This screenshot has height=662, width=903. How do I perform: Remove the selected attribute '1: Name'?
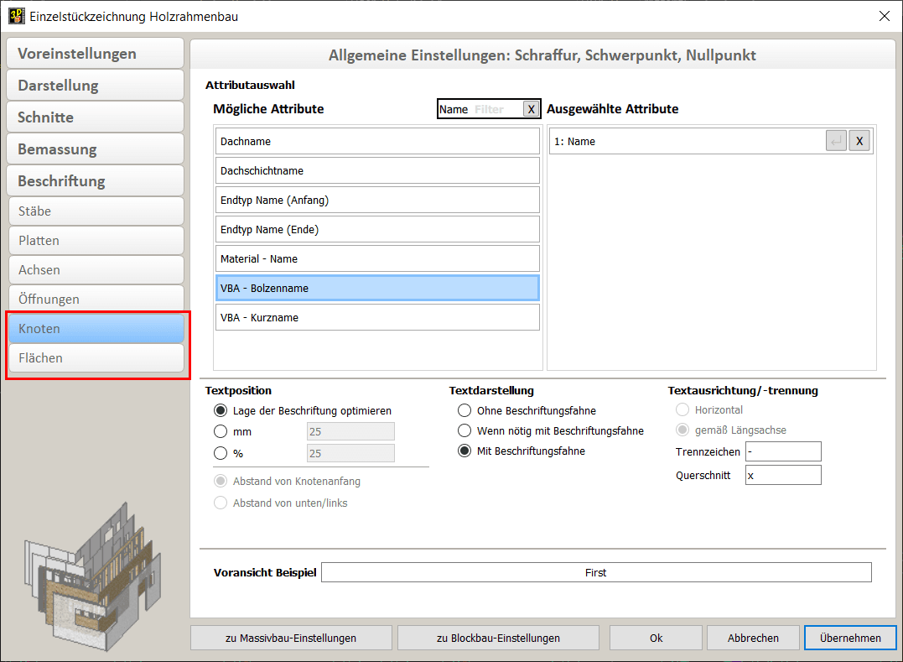[859, 141]
